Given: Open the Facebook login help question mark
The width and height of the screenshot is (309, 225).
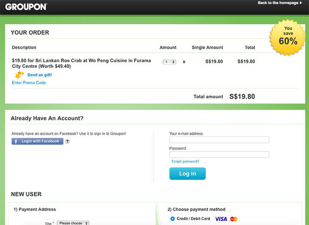Looking at the screenshot, I should click(67, 141).
